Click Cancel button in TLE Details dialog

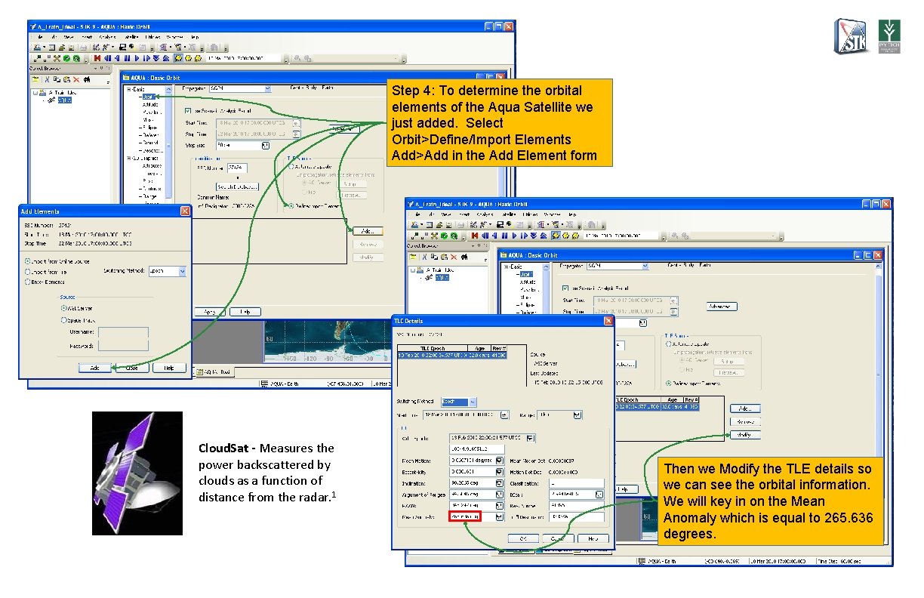[558, 538]
